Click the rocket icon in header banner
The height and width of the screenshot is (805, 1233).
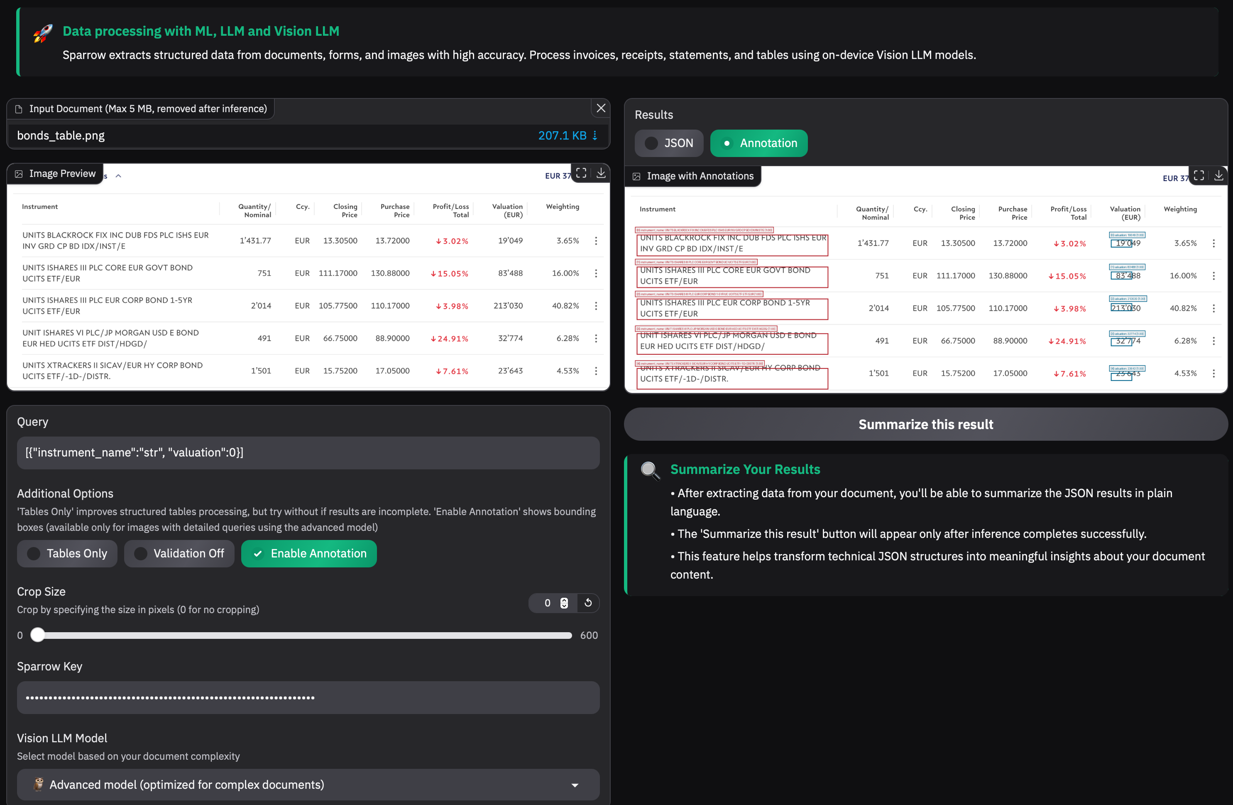(x=43, y=34)
